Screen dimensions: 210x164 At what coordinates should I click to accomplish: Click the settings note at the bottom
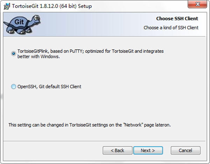click(90, 124)
